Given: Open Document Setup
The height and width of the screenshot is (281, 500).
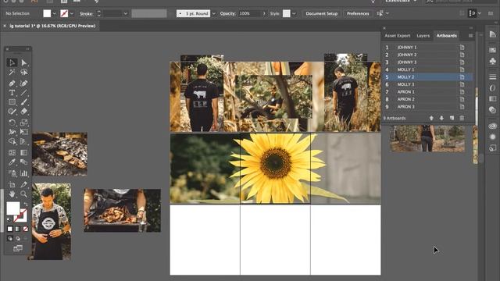Looking at the screenshot, I should click(321, 13).
